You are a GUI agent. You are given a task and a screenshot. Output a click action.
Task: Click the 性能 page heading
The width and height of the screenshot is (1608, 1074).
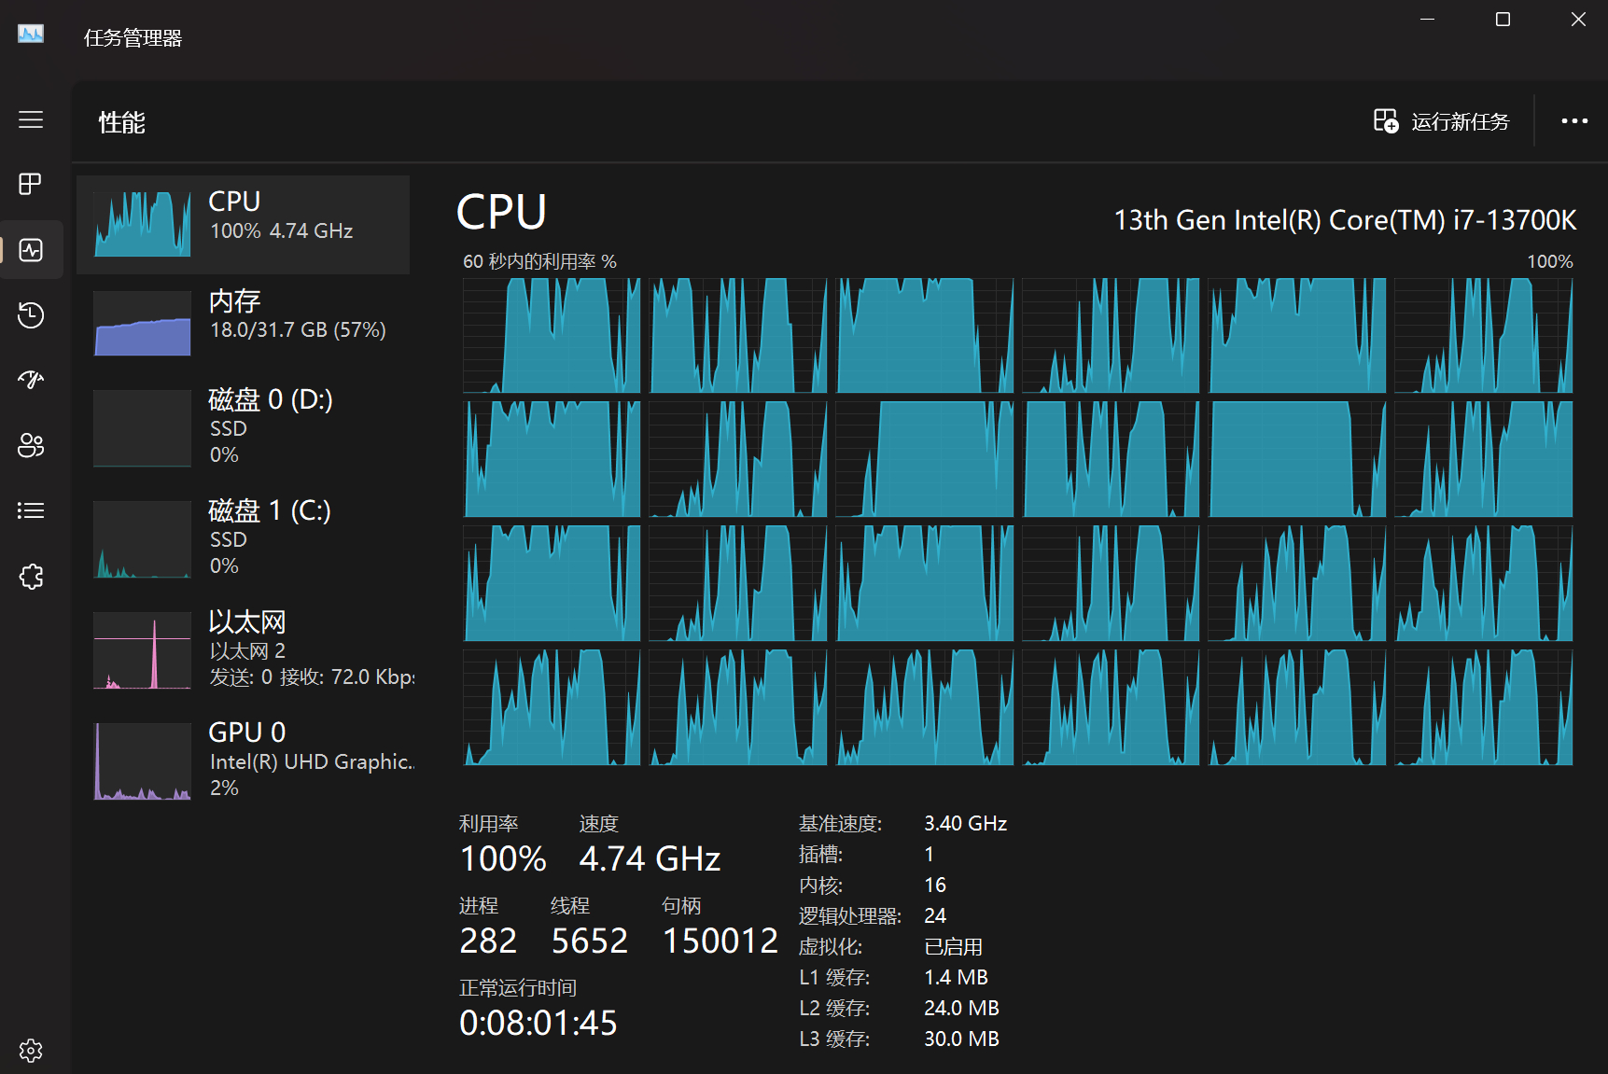122,122
